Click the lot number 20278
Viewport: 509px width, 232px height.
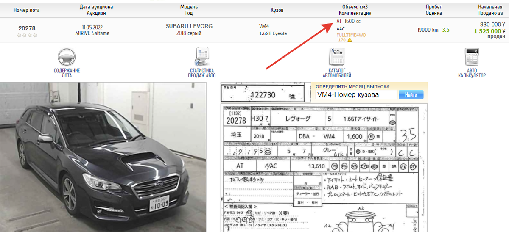click(27, 28)
